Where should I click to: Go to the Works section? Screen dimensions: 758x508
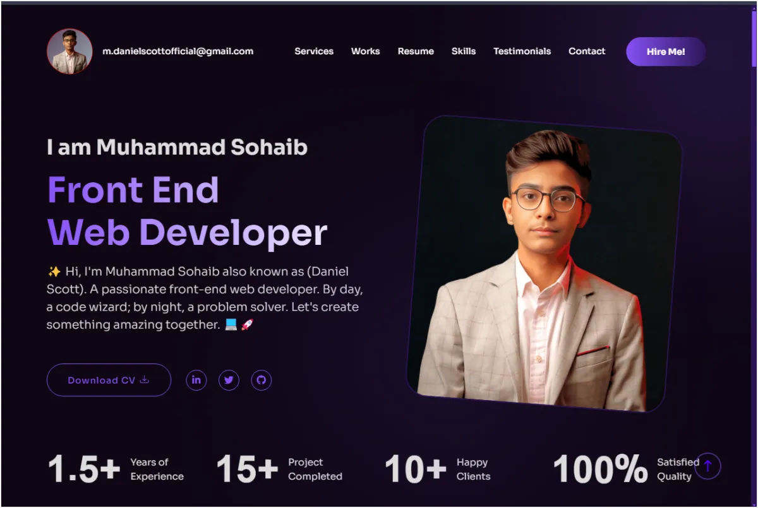coord(366,51)
